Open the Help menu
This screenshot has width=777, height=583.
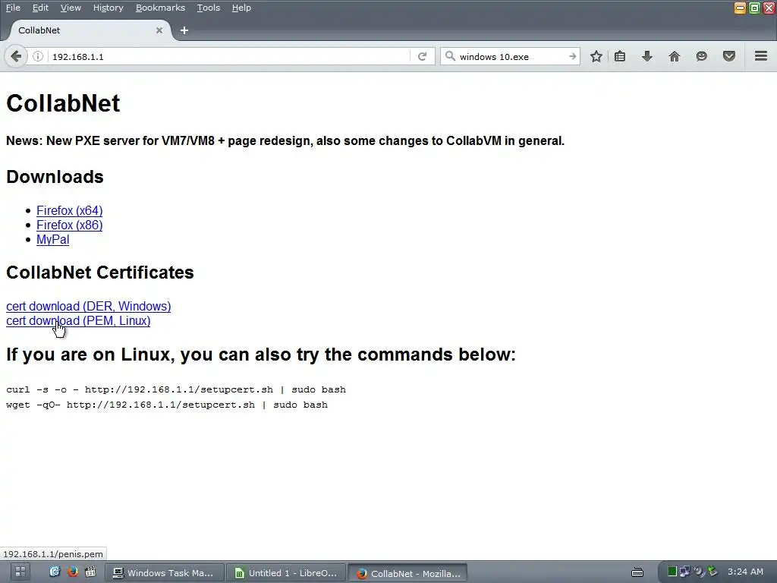[x=241, y=8]
